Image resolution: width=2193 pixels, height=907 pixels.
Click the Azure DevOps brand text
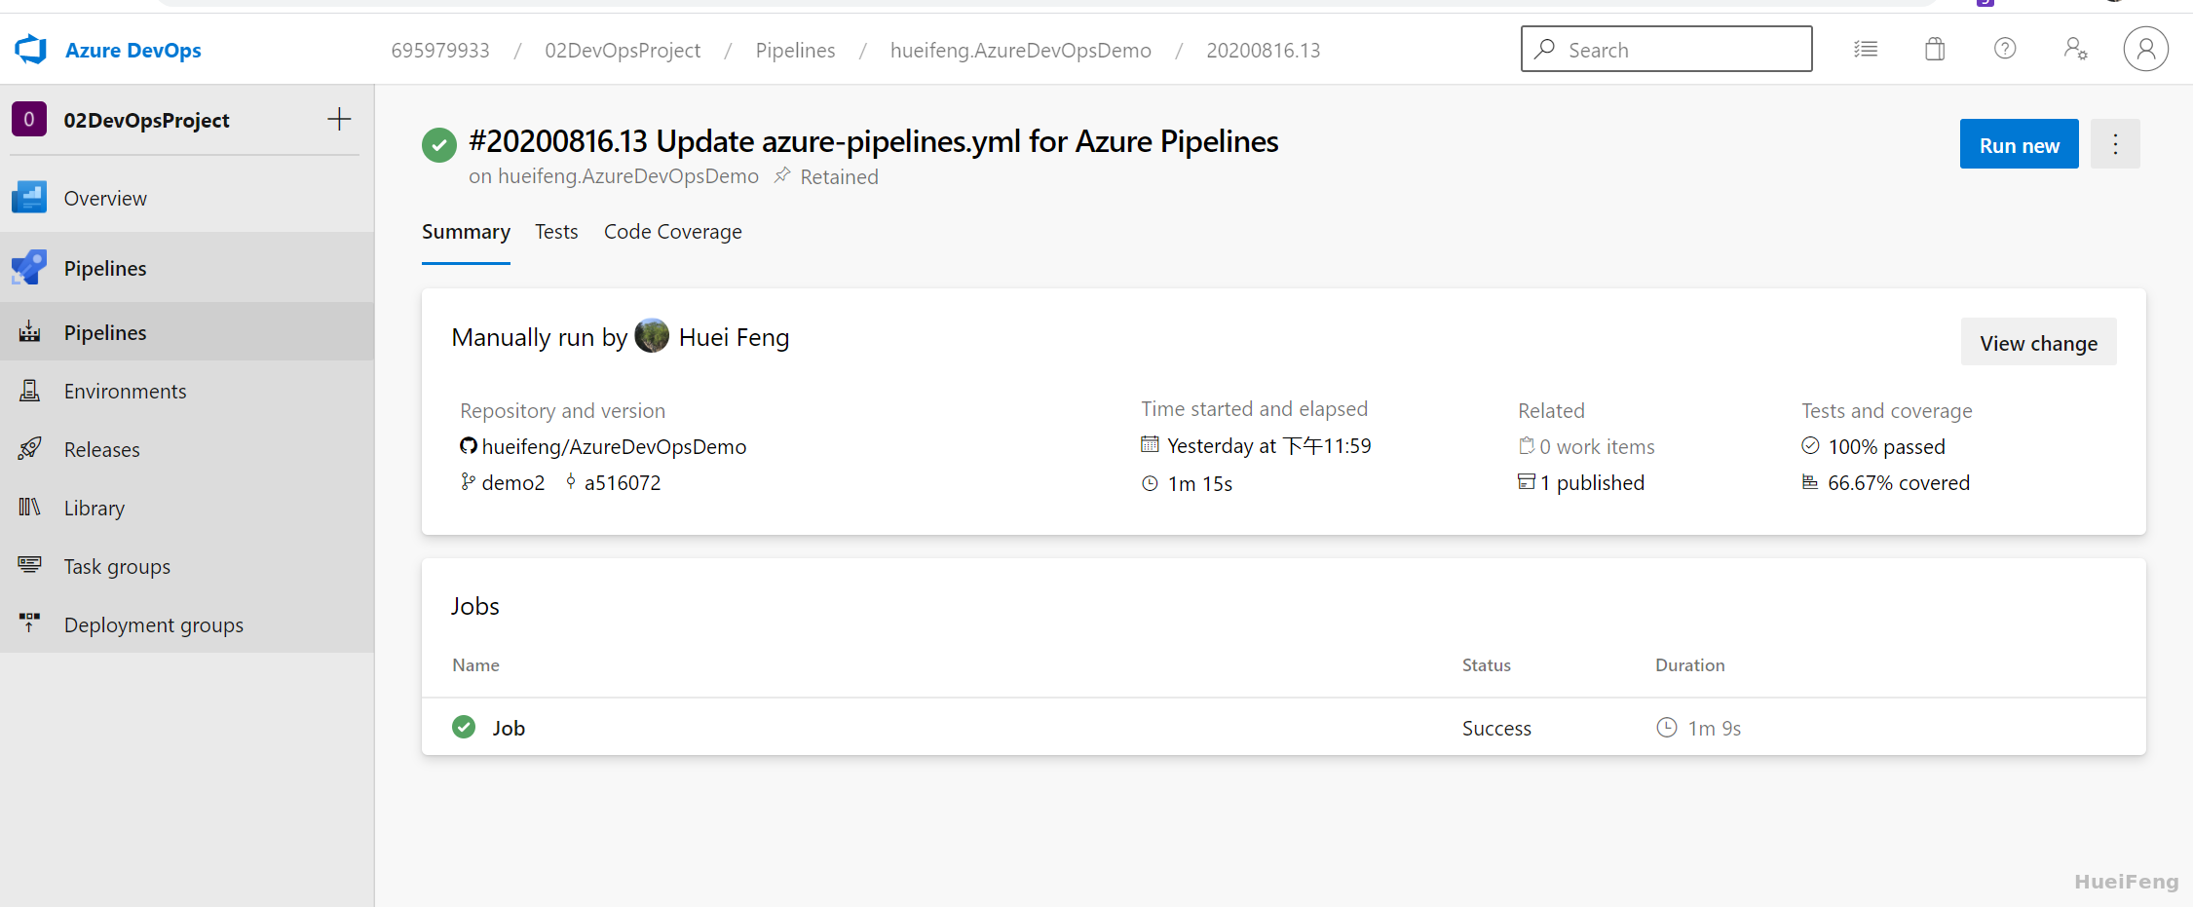pyautogui.click(x=133, y=50)
